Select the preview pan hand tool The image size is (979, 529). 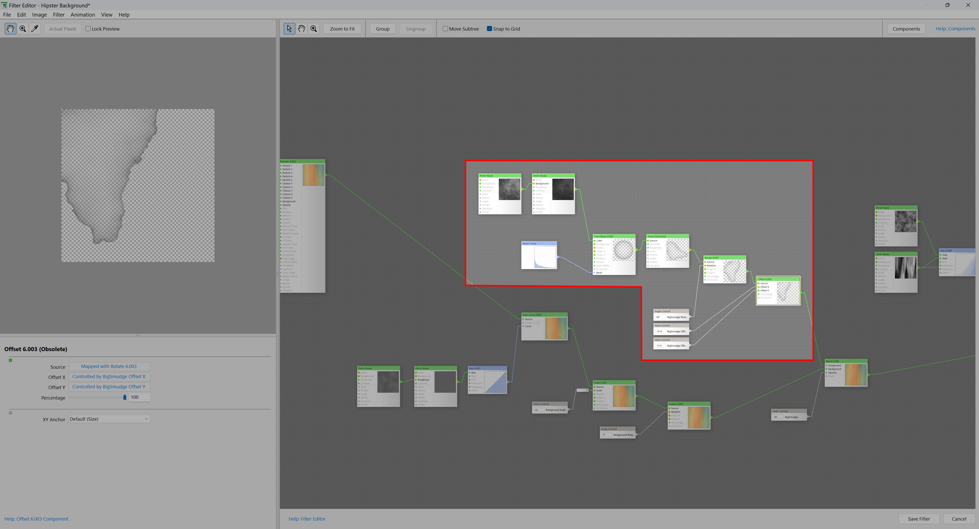[x=11, y=29]
